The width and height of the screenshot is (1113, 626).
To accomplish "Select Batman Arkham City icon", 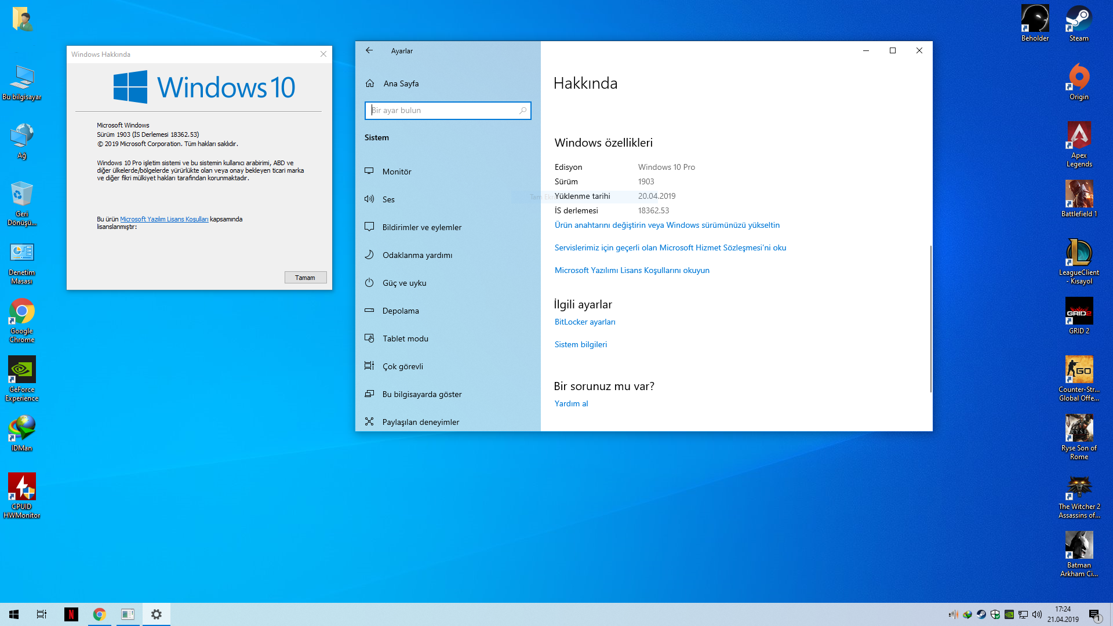I will pyautogui.click(x=1079, y=554).
